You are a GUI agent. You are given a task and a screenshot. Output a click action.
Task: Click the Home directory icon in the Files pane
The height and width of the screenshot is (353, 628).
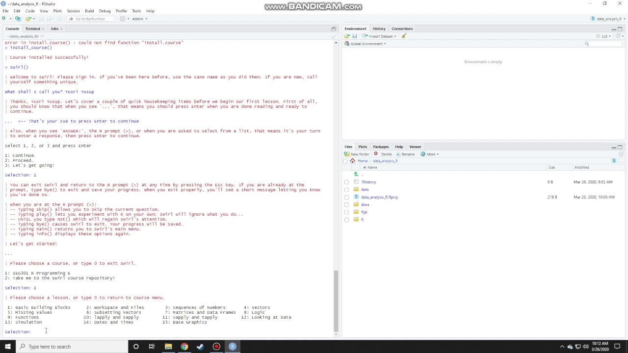352,161
